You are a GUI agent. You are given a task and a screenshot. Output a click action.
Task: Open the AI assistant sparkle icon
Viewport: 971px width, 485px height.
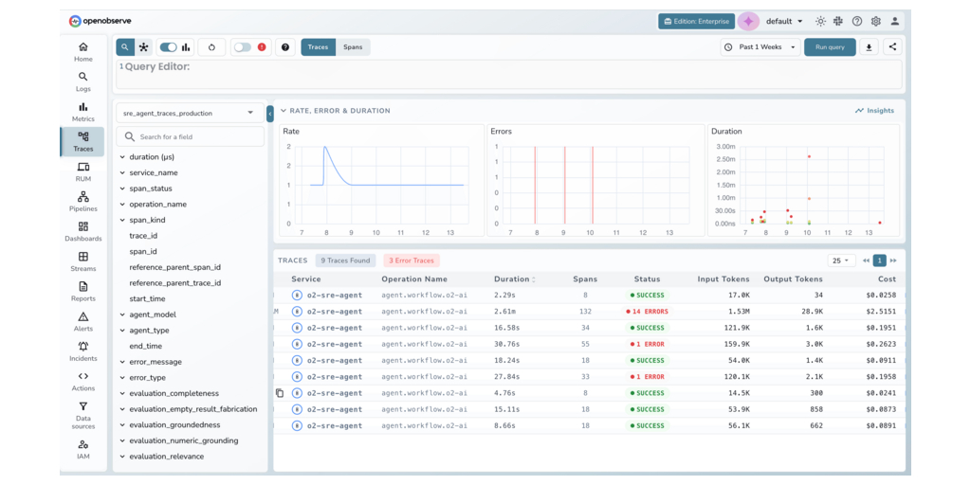[x=748, y=21]
